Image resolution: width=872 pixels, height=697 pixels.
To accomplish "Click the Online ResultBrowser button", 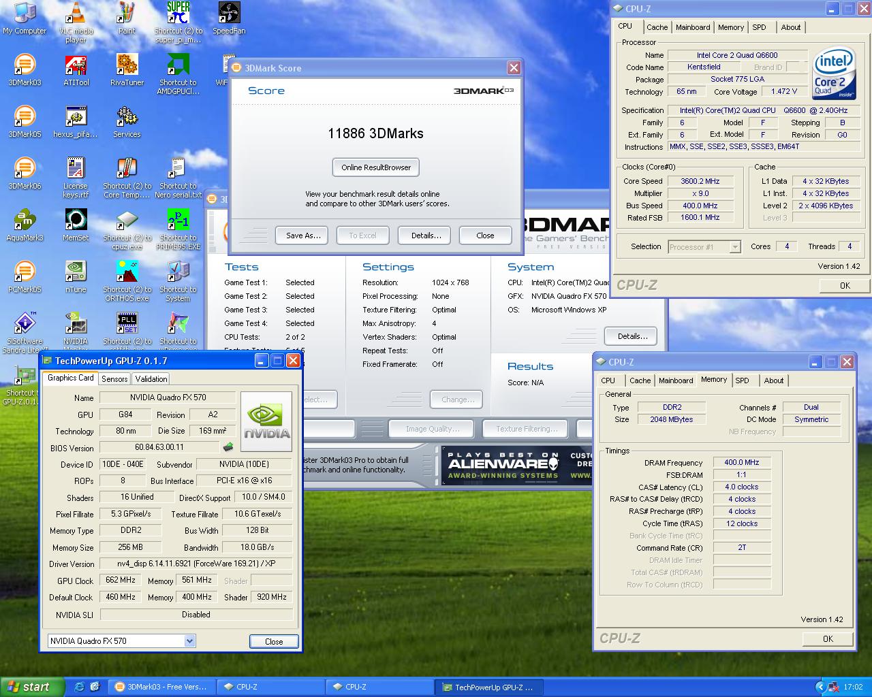I will click(x=376, y=167).
